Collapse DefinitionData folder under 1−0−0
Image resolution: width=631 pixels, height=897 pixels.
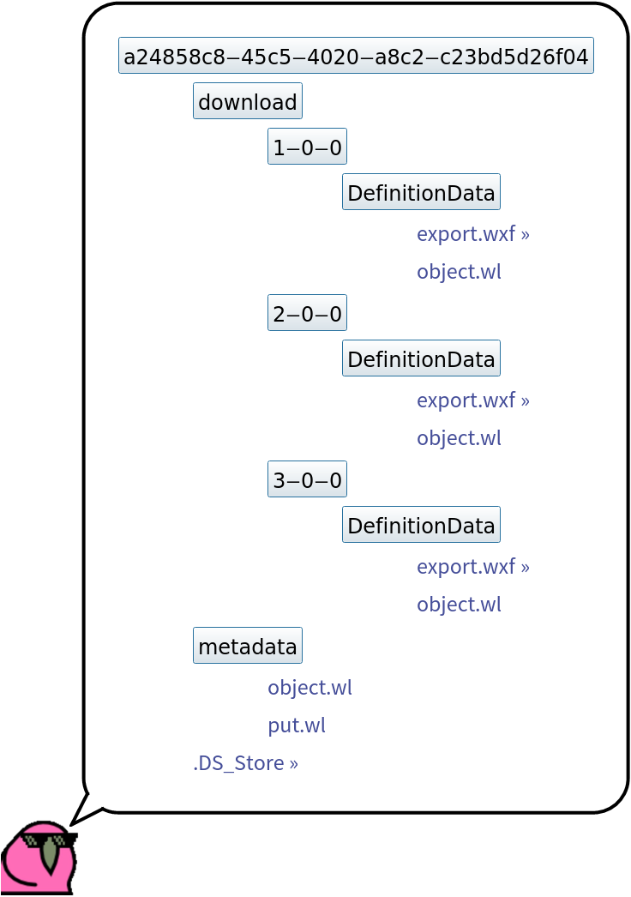pyautogui.click(x=421, y=193)
